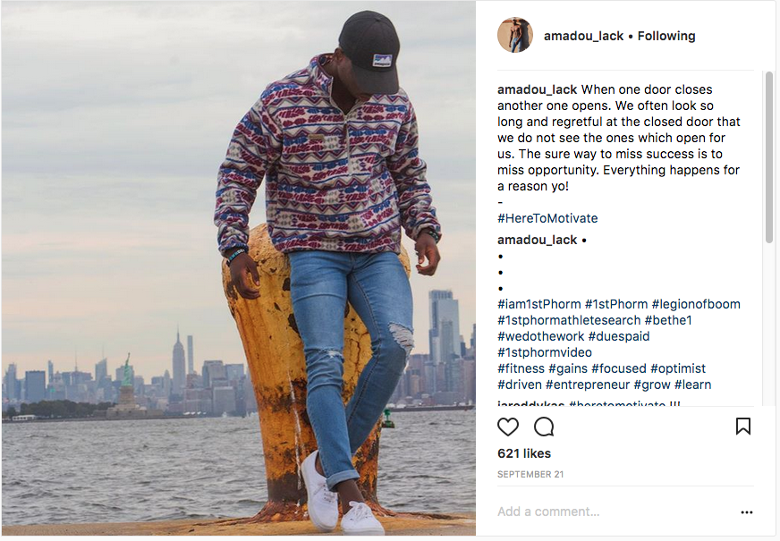Toggle the Following status button
The width and height of the screenshot is (780, 541).
click(x=666, y=36)
